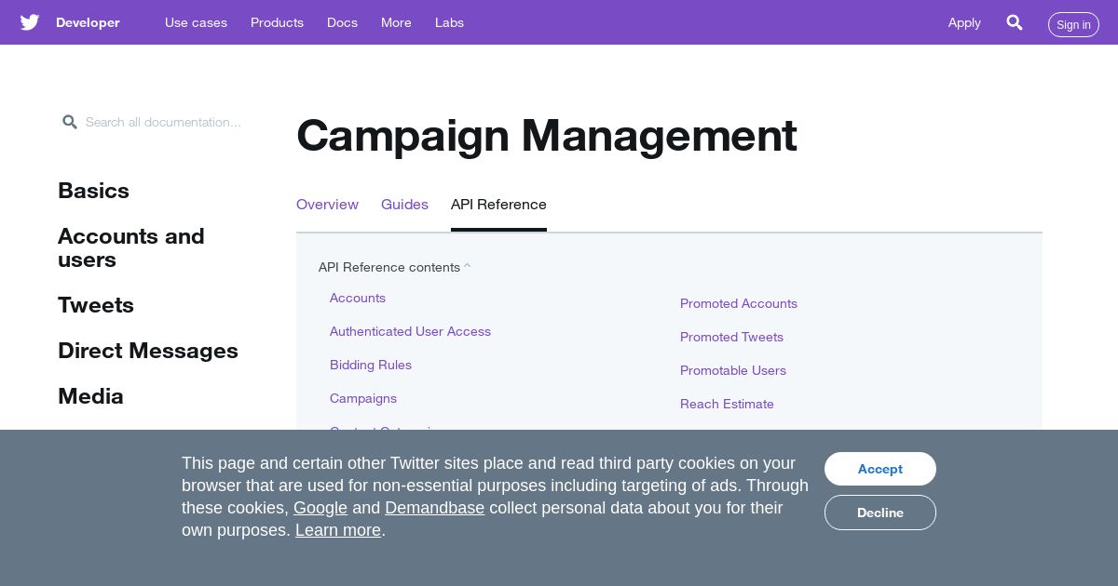Go to Labs in the top navigation
Viewport: 1118px width, 586px height.
point(449,22)
